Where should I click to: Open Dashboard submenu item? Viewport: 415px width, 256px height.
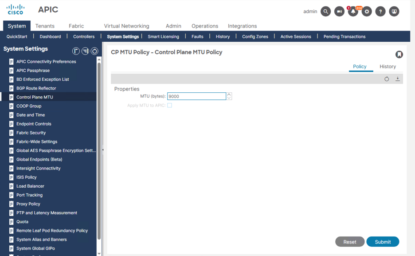50,36
